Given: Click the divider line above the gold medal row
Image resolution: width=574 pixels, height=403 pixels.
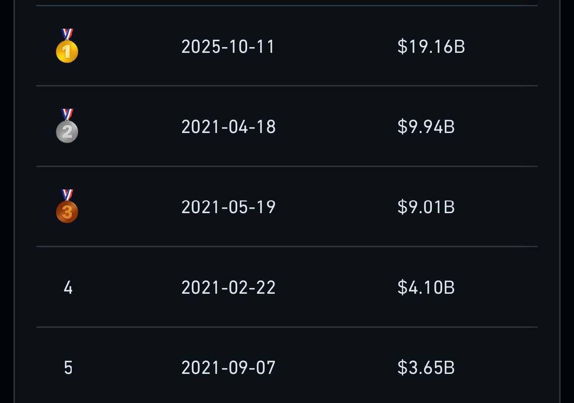Looking at the screenshot, I should 287,5.
